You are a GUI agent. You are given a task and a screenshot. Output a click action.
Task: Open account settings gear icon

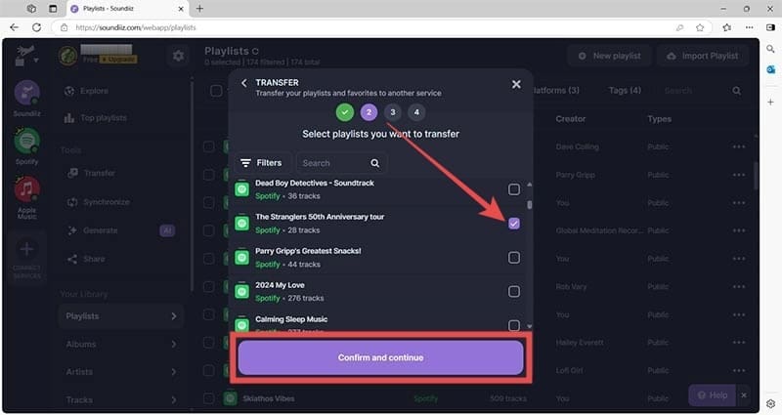[178, 56]
